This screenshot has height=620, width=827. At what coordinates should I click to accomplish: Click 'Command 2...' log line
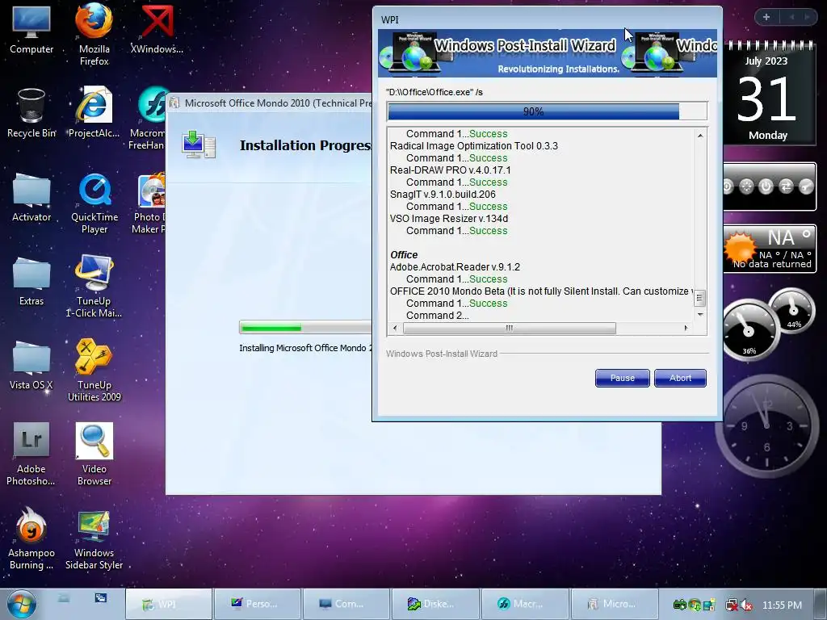[437, 316]
